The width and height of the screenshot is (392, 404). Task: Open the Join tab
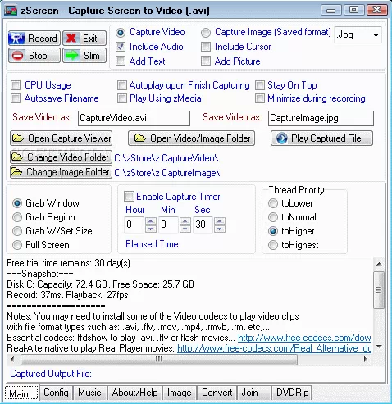[x=253, y=393]
